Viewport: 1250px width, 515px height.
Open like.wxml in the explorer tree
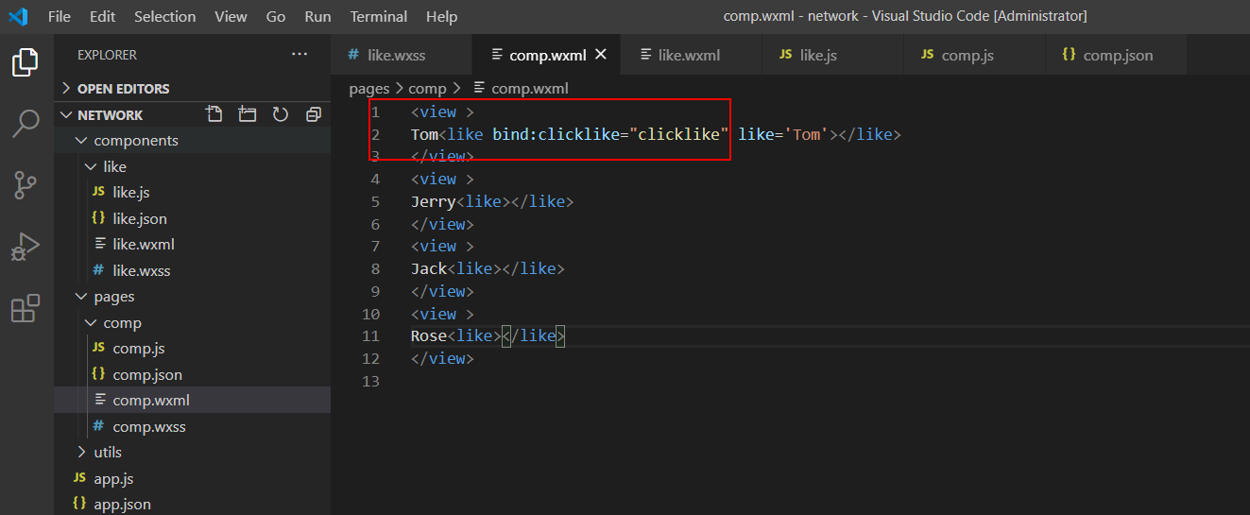[193, 244]
